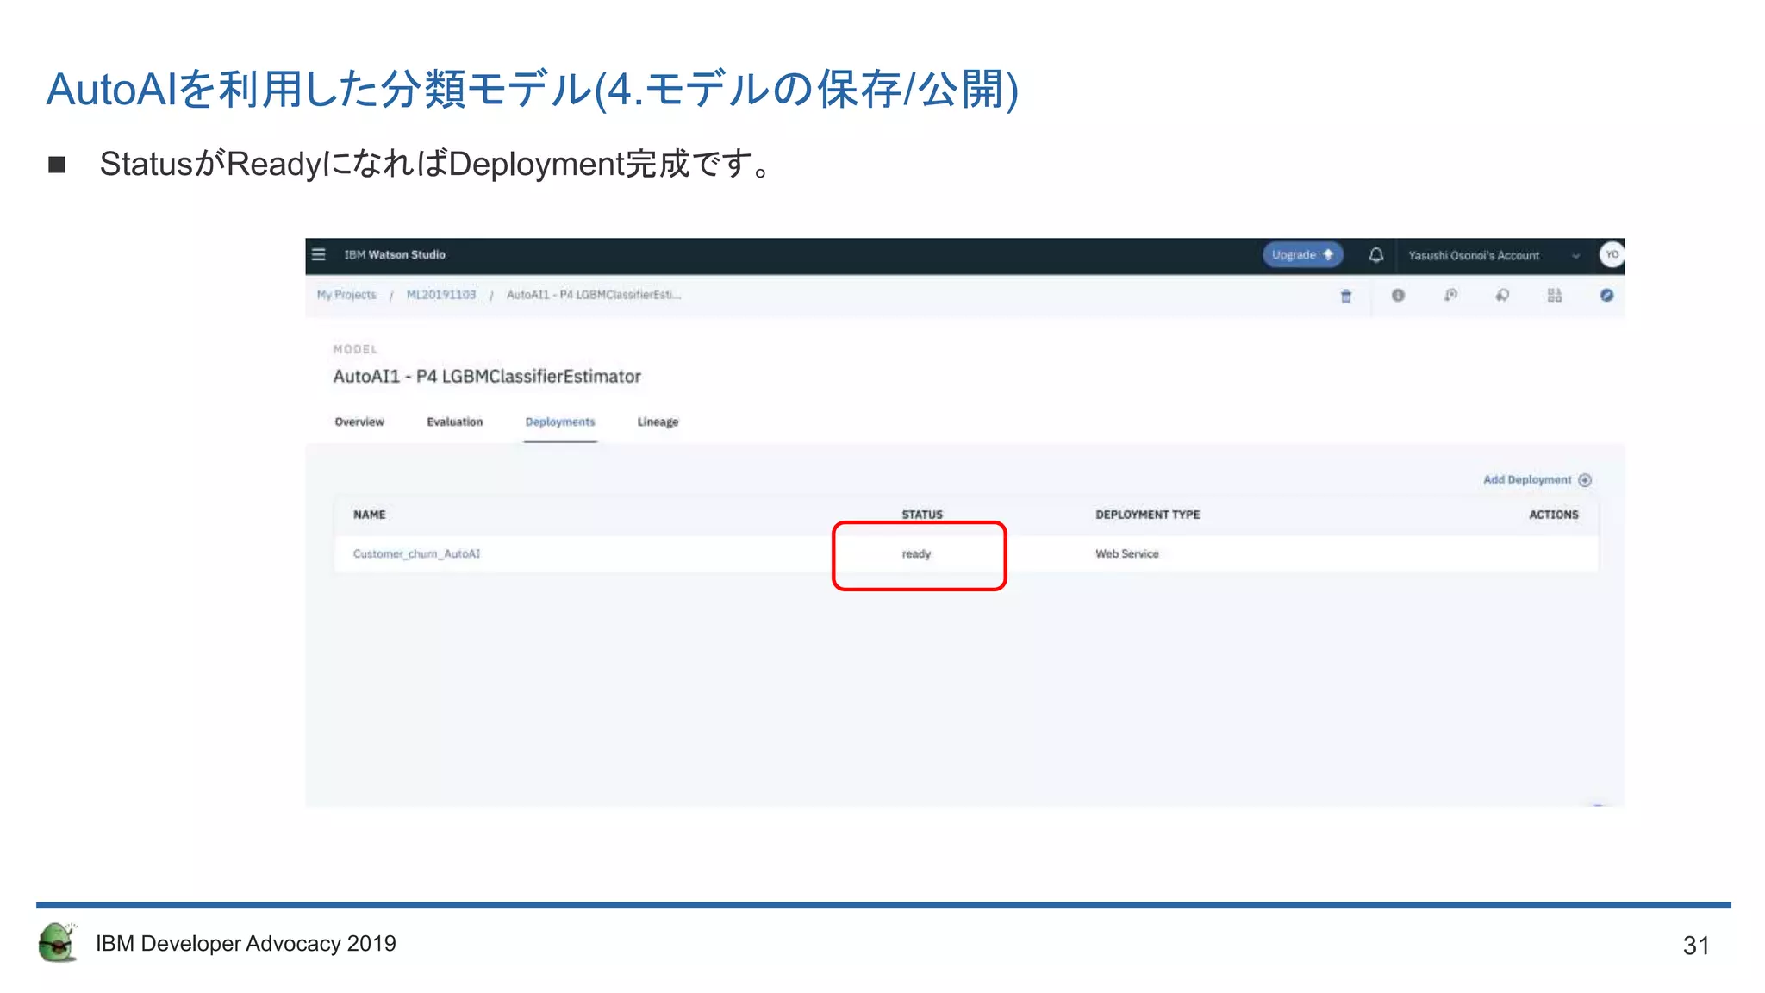1765x993 pixels.
Task: Click the NAME column header
Action: point(369,515)
